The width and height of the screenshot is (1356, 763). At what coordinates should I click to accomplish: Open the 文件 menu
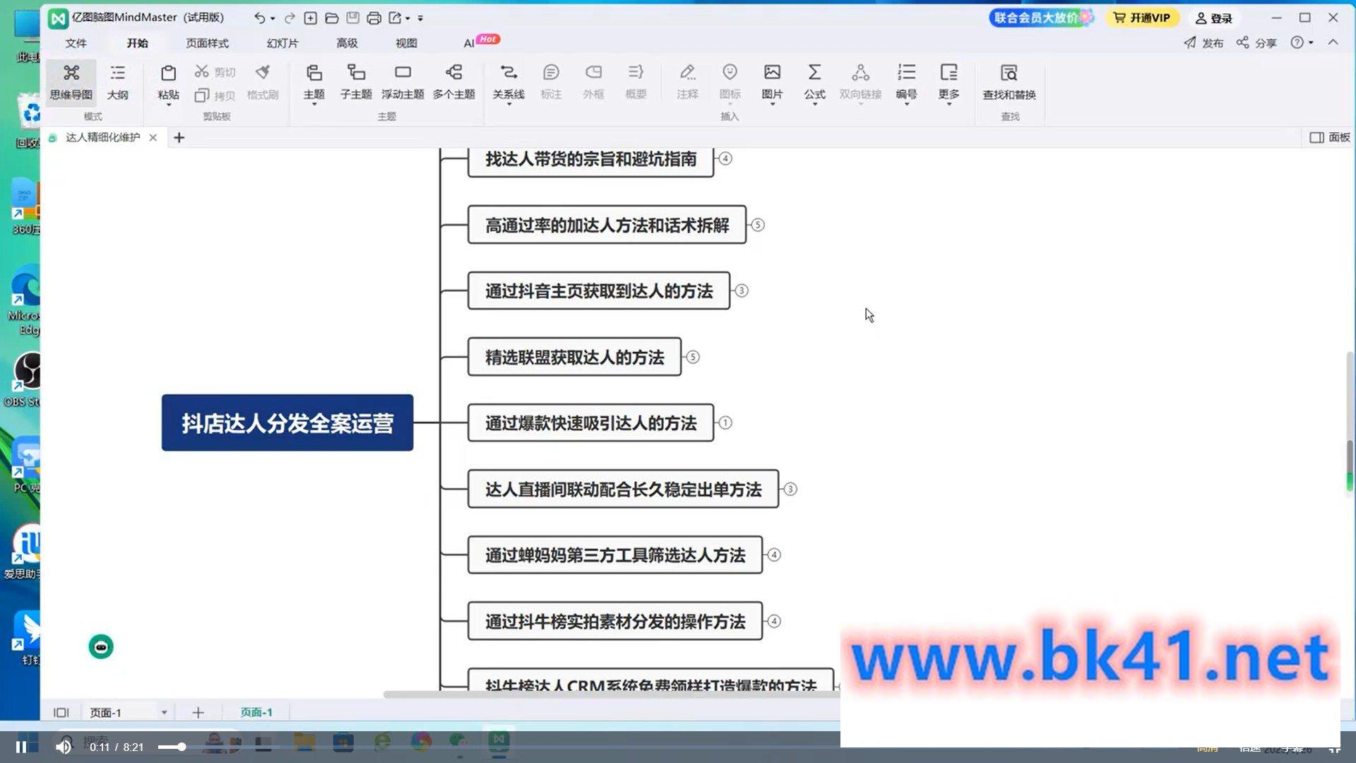(x=76, y=43)
